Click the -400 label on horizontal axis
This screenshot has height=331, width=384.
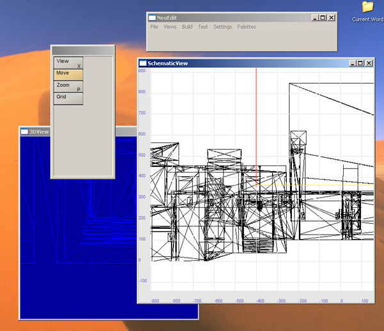pos(260,301)
